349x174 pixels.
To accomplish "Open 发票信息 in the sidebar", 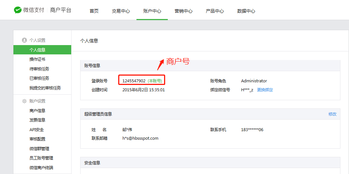I will [x=37, y=120].
